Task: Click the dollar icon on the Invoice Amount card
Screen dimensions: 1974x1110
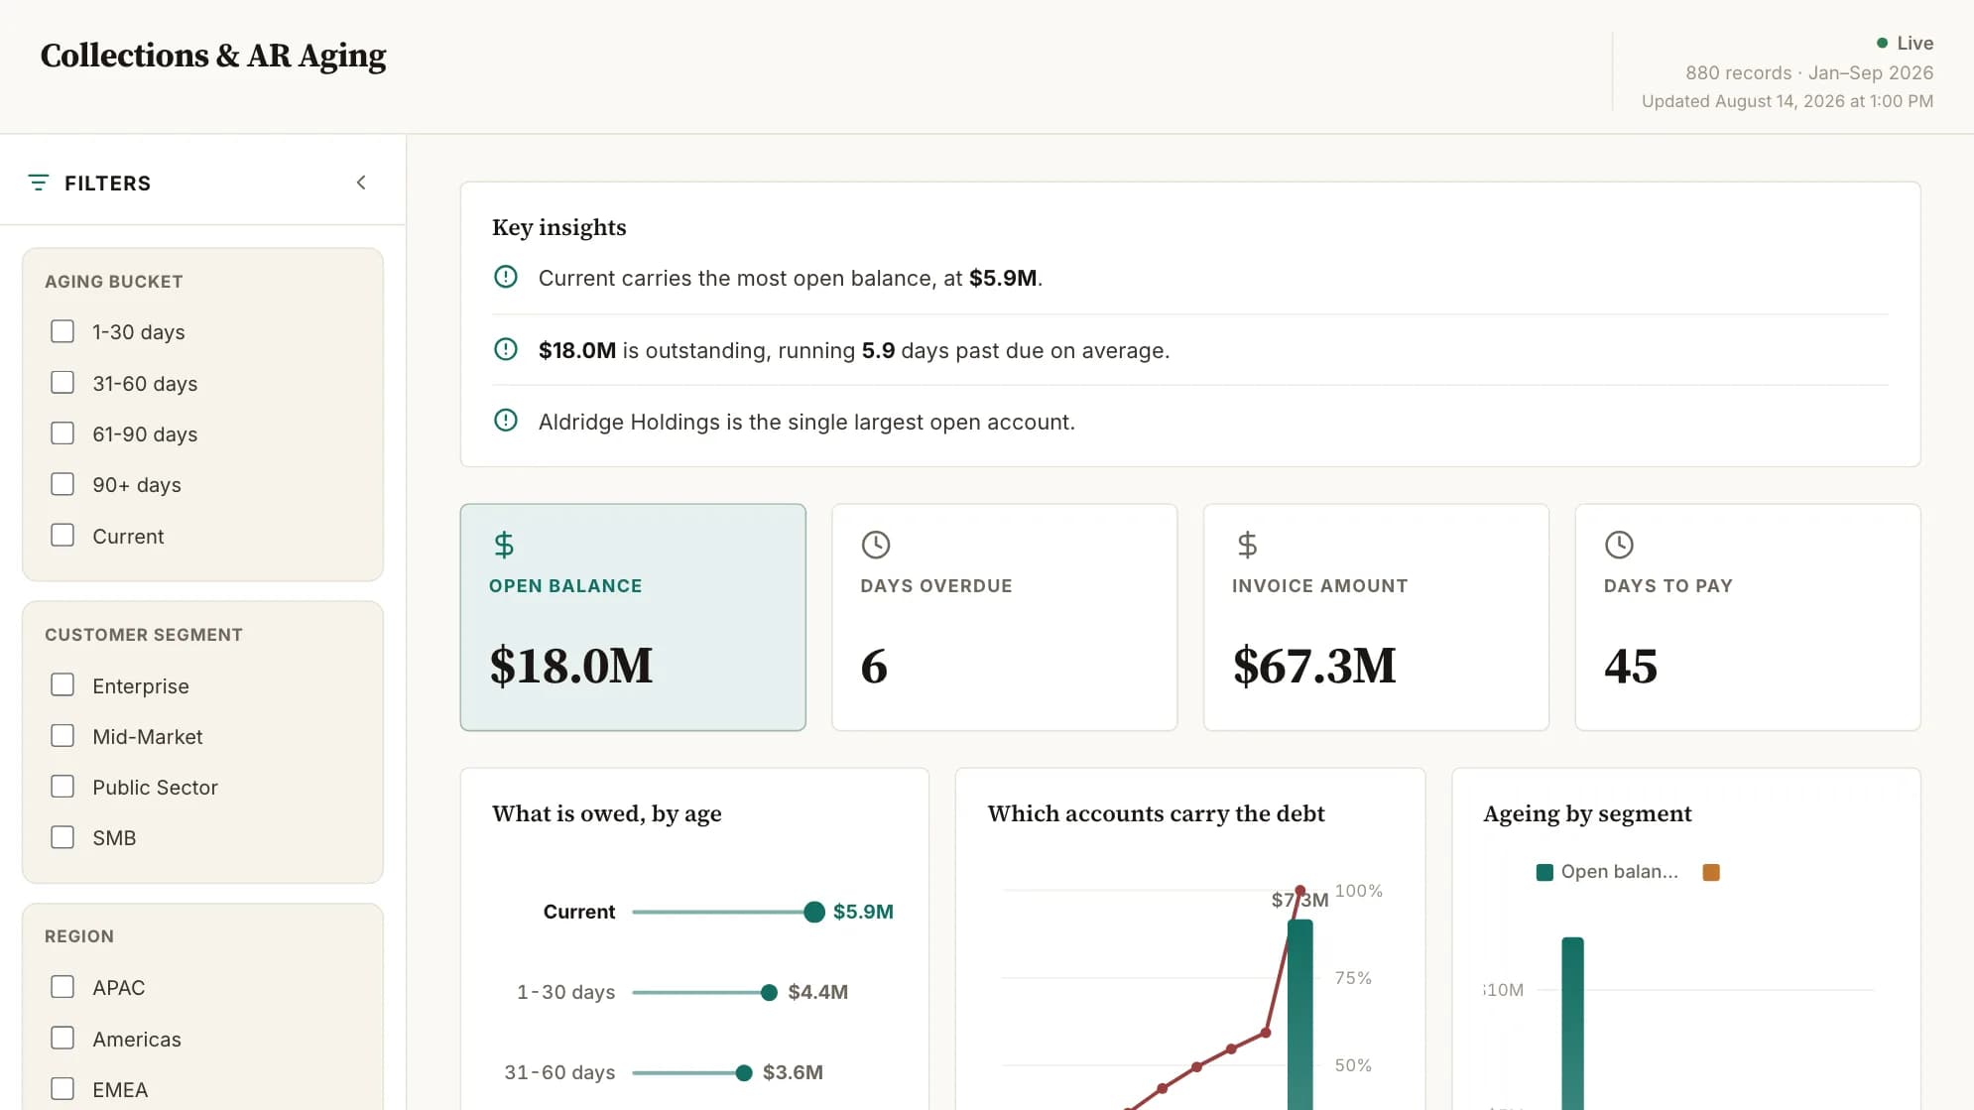Action: tap(1247, 545)
